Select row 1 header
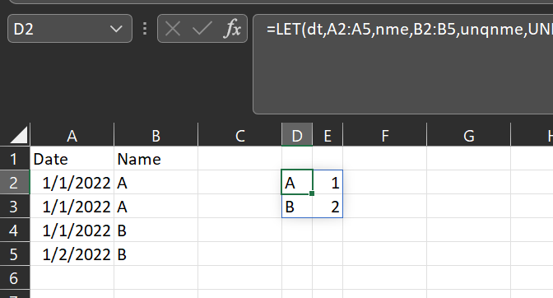The height and width of the screenshot is (298, 553). pos(15,159)
